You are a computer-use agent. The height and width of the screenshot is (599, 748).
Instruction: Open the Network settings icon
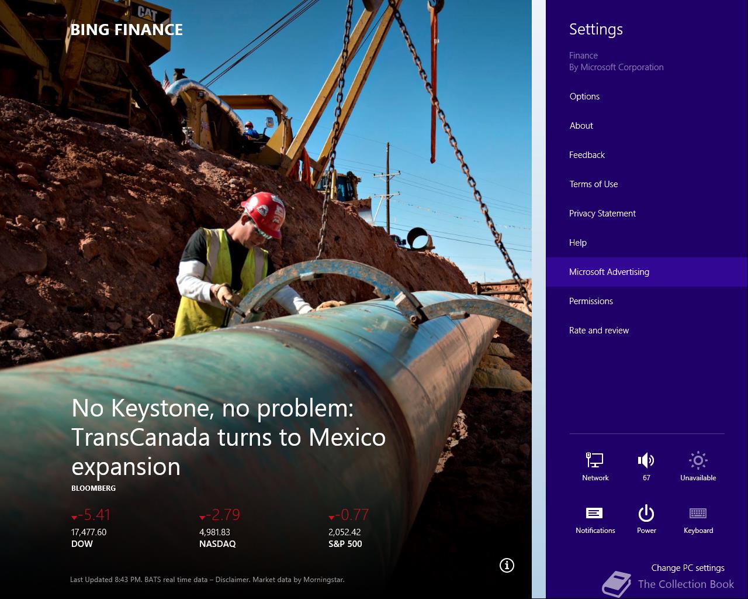pos(595,466)
